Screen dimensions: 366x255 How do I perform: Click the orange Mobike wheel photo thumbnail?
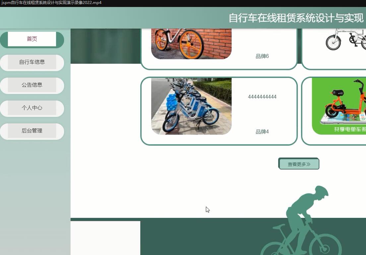192,42
